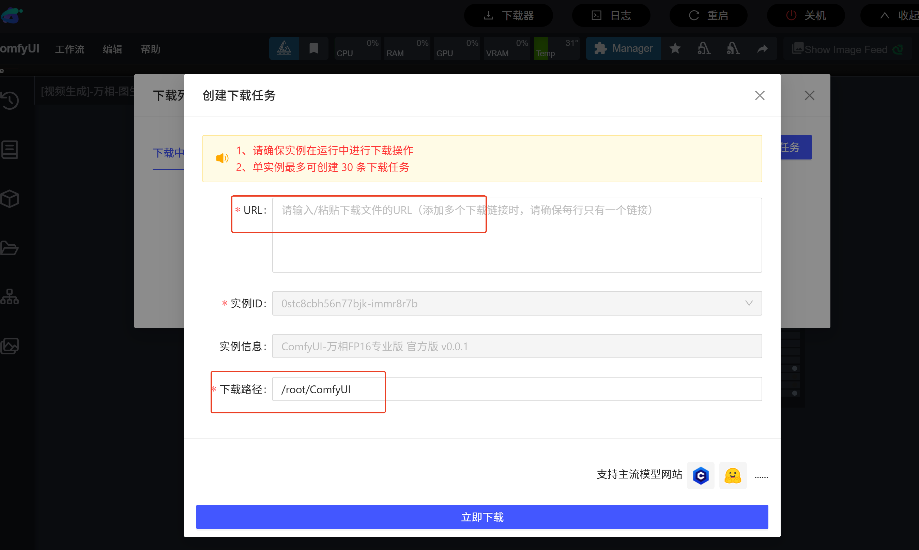The image size is (919, 550).
Task: Open the workflows folder sidebar icon
Action: (10, 248)
